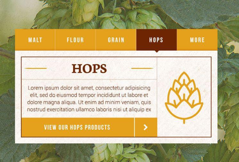Click the right chevron arrow icon
The image size is (239, 162).
146,127
